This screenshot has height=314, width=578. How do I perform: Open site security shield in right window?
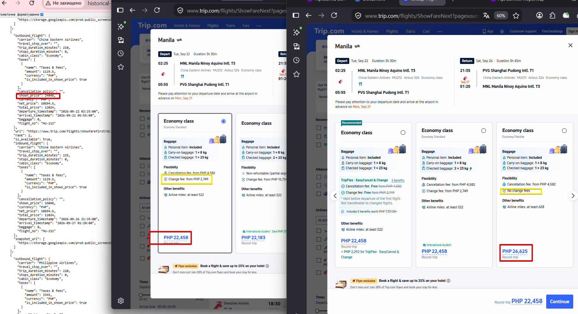(x=358, y=16)
